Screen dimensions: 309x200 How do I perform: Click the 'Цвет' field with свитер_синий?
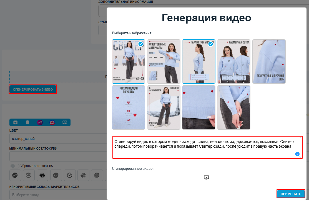point(56,139)
